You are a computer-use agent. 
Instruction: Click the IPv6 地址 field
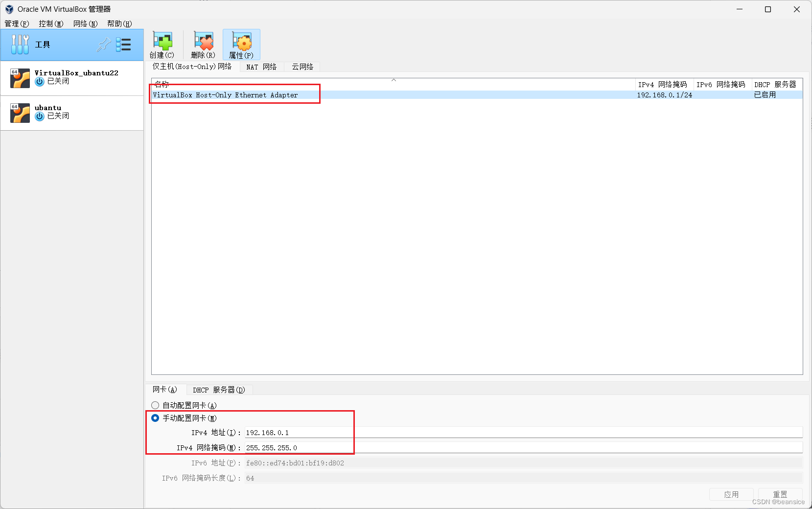(524, 463)
